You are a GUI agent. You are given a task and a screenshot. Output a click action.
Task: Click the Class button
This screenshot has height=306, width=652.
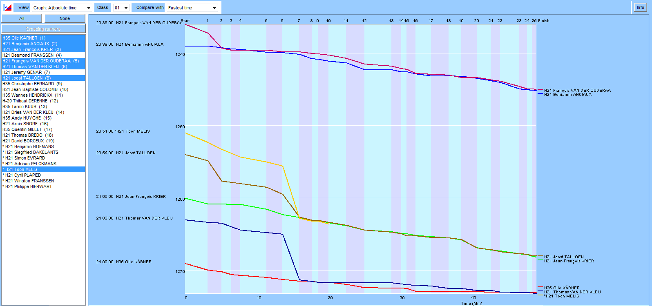[x=103, y=7]
